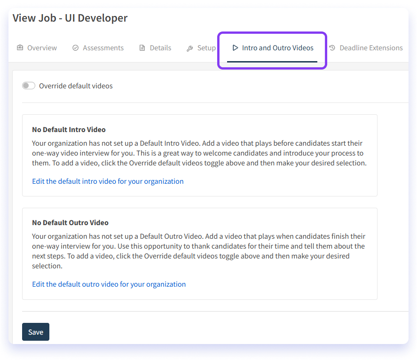Enable the Override default videos toggle
Viewport: 417px width, 360px height.
[x=29, y=86]
